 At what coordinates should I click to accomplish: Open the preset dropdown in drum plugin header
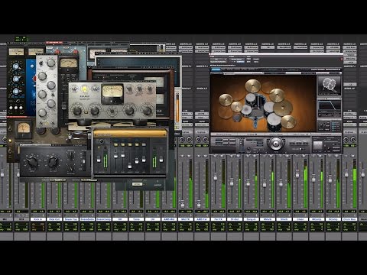pos(237,60)
